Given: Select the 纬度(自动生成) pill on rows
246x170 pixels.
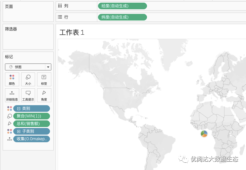Looking at the screenshot, I should tap(123, 17).
